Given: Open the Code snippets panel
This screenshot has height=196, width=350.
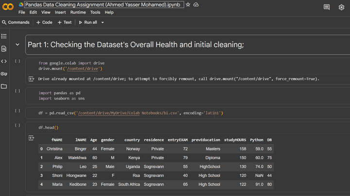Looking at the screenshot, I should coord(4,61).
